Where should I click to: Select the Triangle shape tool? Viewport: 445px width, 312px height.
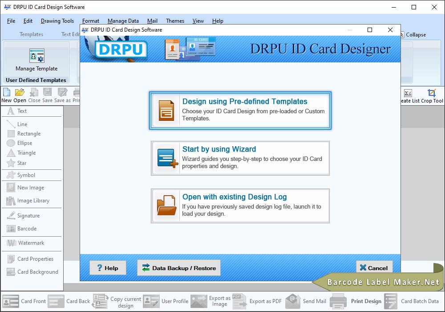pos(21,153)
